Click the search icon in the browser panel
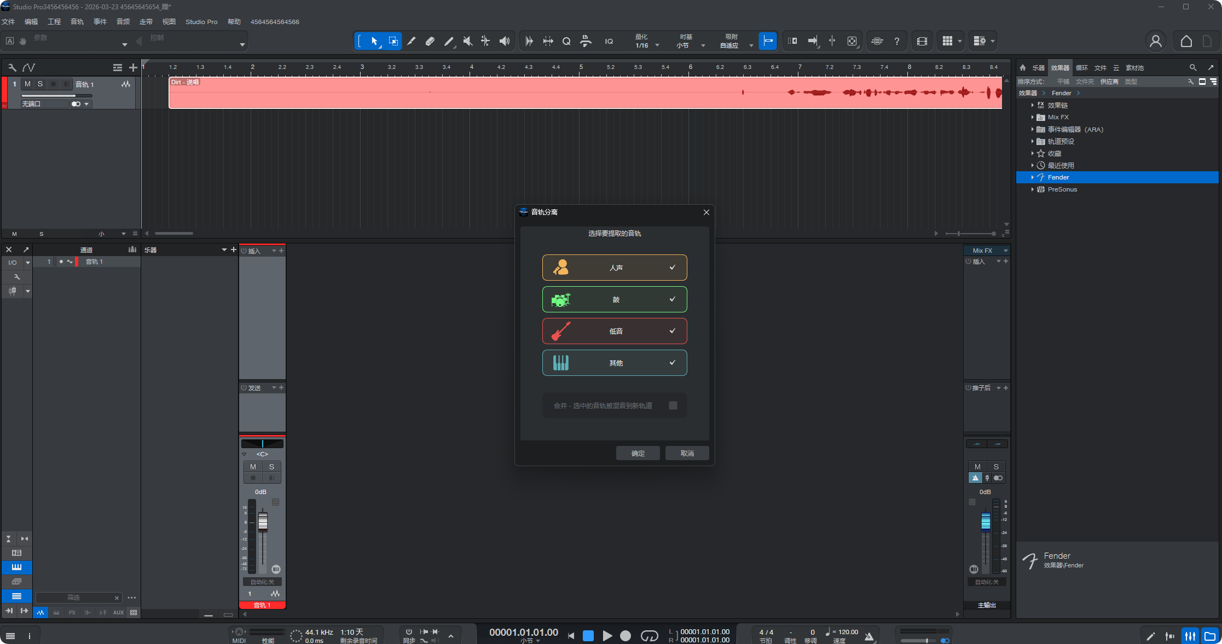The image size is (1222, 644). pyautogui.click(x=1192, y=67)
